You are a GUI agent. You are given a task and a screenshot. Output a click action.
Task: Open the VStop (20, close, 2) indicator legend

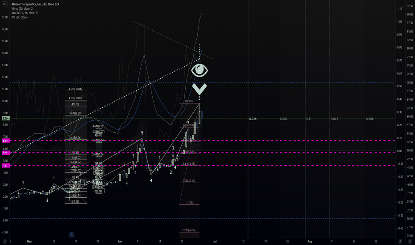(x=22, y=9)
